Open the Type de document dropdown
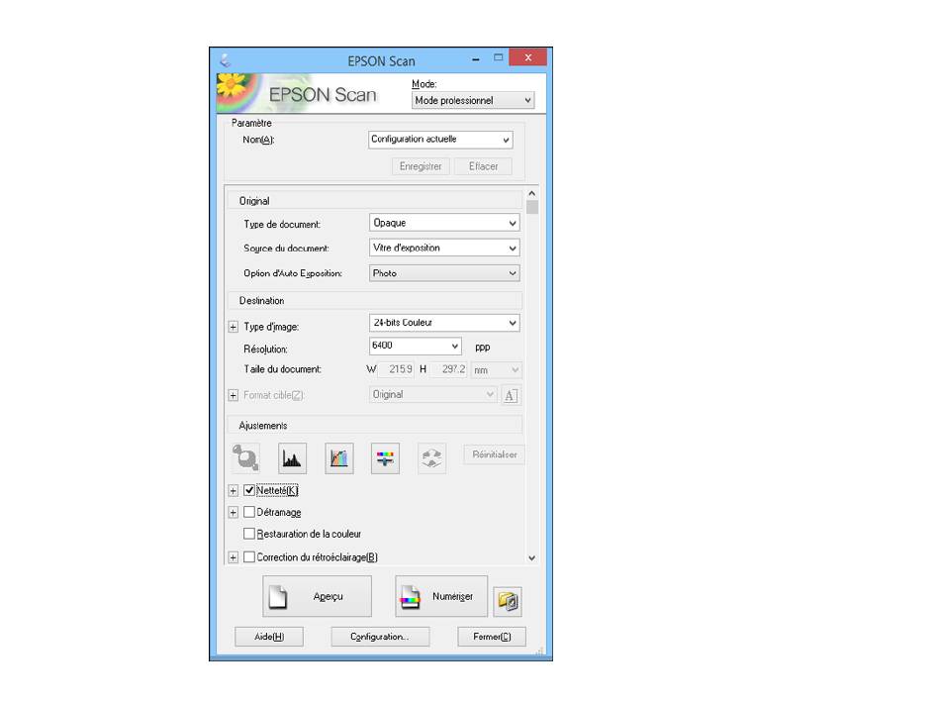Image resolution: width=940 pixels, height=703 pixels. (x=444, y=223)
